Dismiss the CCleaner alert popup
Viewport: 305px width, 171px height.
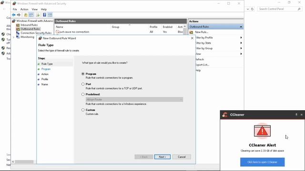coord(302,115)
